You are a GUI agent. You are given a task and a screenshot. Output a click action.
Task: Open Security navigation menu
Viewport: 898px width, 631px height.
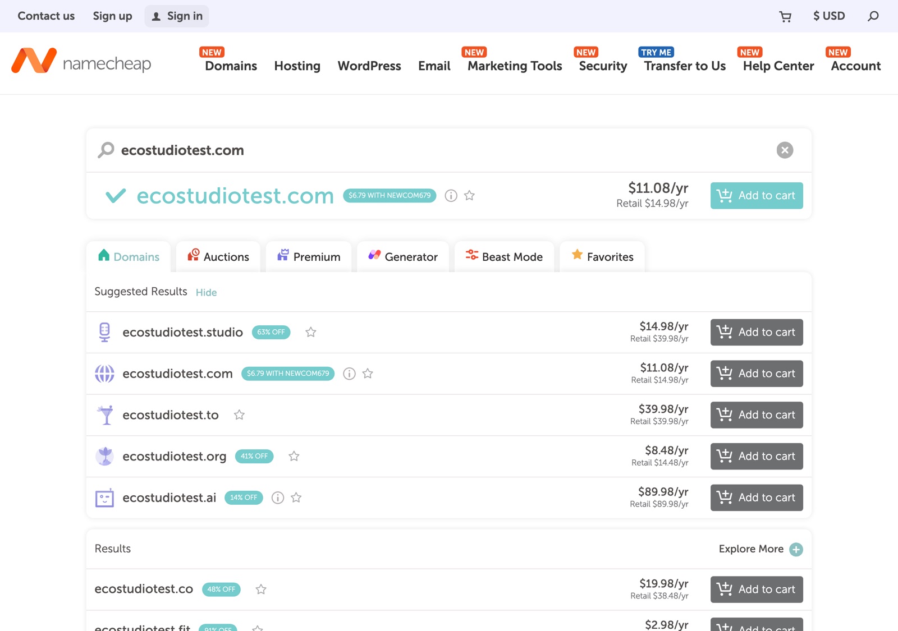[x=603, y=66]
